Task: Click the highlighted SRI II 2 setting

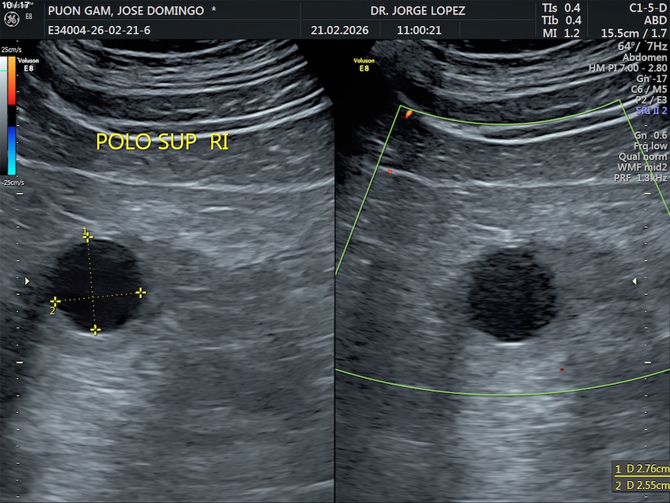Action: (652, 111)
